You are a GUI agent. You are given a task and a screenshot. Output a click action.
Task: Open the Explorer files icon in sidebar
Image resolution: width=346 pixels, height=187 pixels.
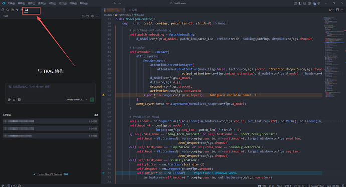coord(3,10)
